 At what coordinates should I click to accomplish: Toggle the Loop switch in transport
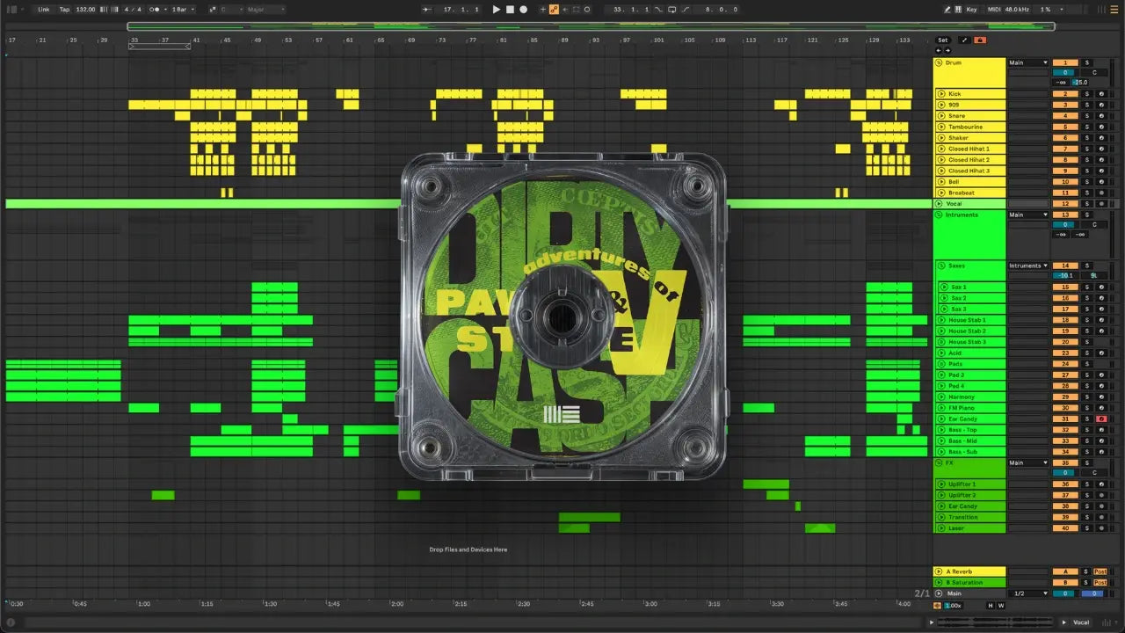click(672, 10)
